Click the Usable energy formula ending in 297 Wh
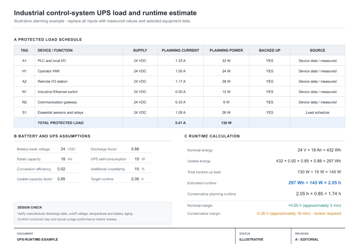This screenshot has height=247, width=359. (309, 161)
